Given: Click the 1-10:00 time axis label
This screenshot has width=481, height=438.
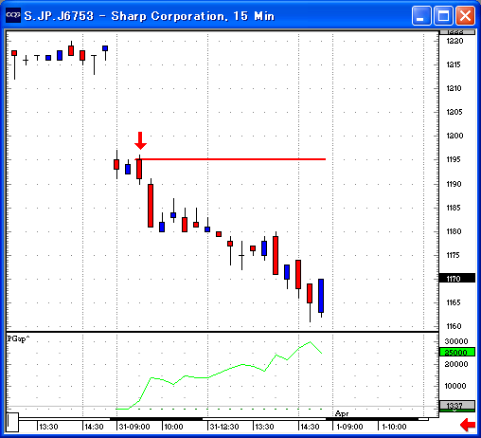Looking at the screenshot, I should click(x=394, y=427).
